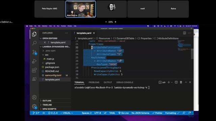216x121 pixels.
Task: Kill terminal with trash icon
Action: coord(181,82)
